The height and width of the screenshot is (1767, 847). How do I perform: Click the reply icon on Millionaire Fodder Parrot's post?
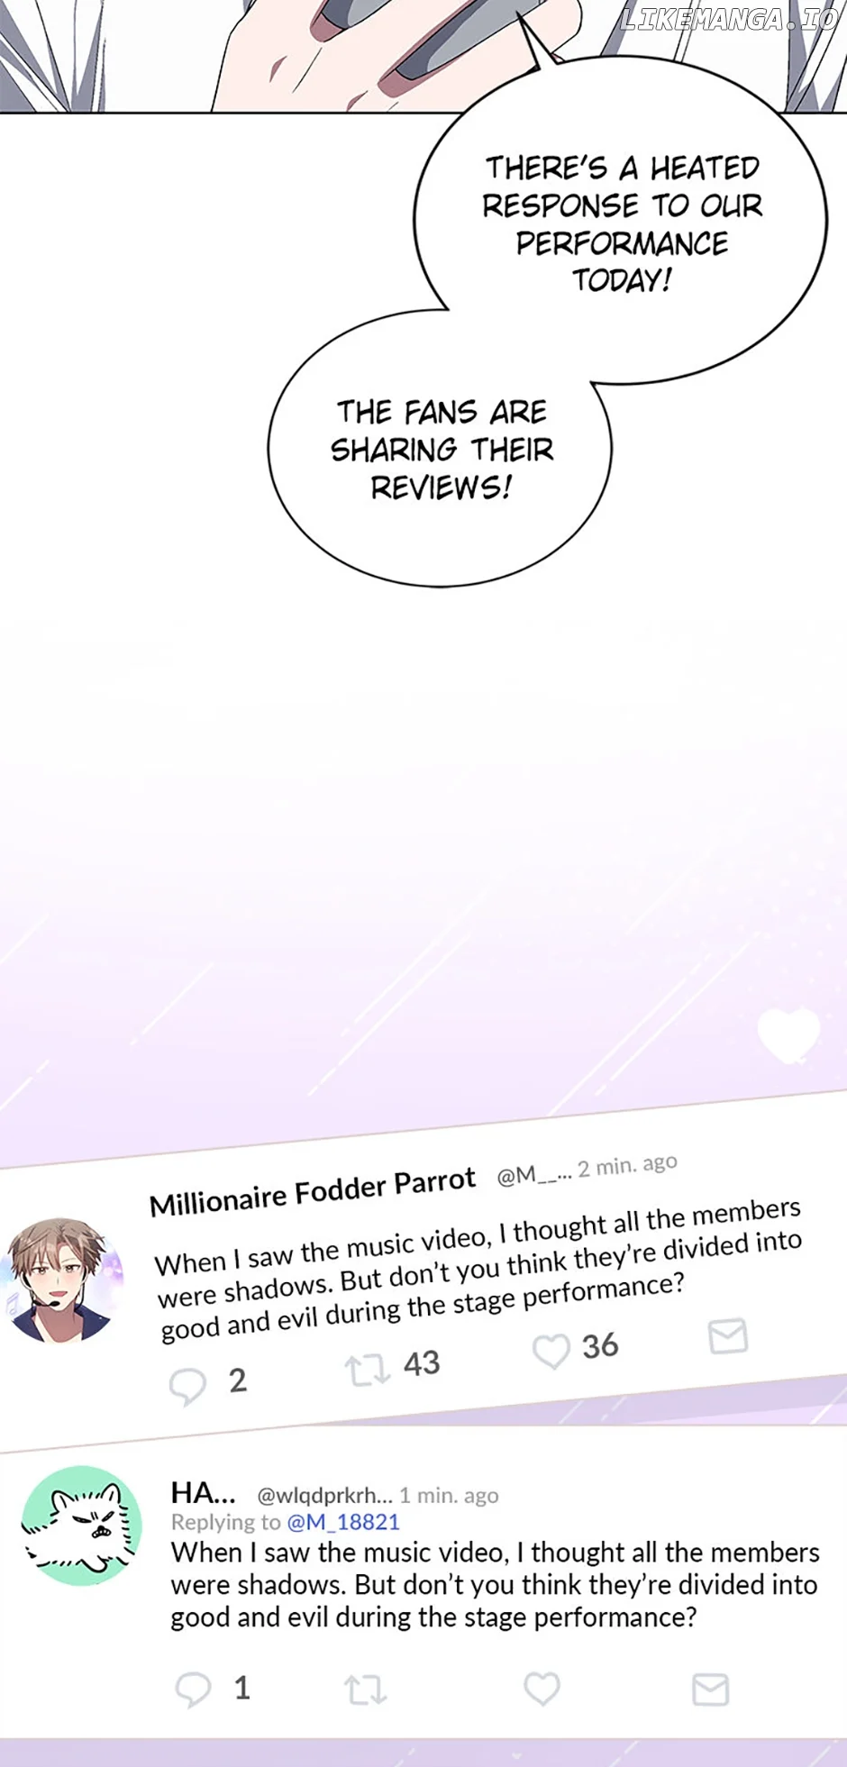(x=188, y=1386)
